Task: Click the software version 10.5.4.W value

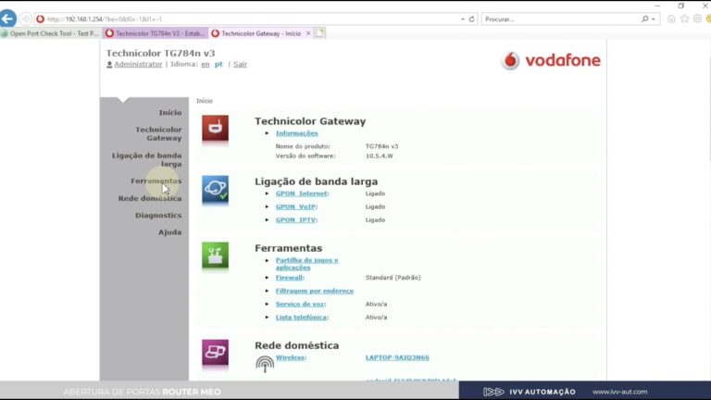Action: click(x=379, y=156)
